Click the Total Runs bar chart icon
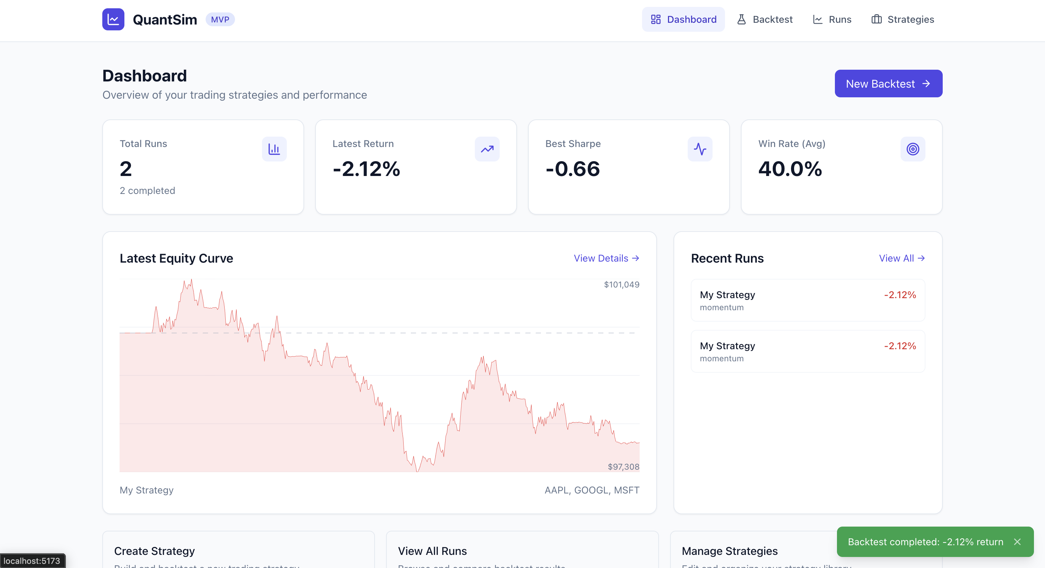 (x=274, y=149)
